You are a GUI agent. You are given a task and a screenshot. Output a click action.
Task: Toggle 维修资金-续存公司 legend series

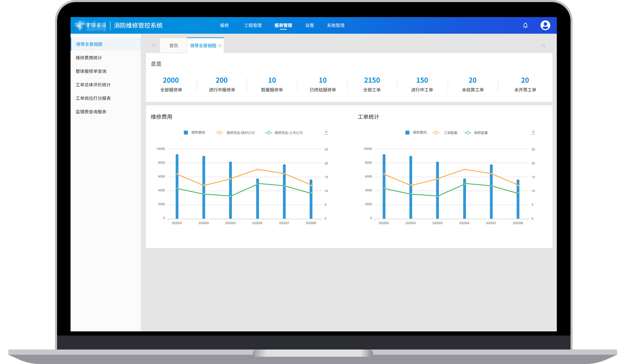click(x=235, y=133)
